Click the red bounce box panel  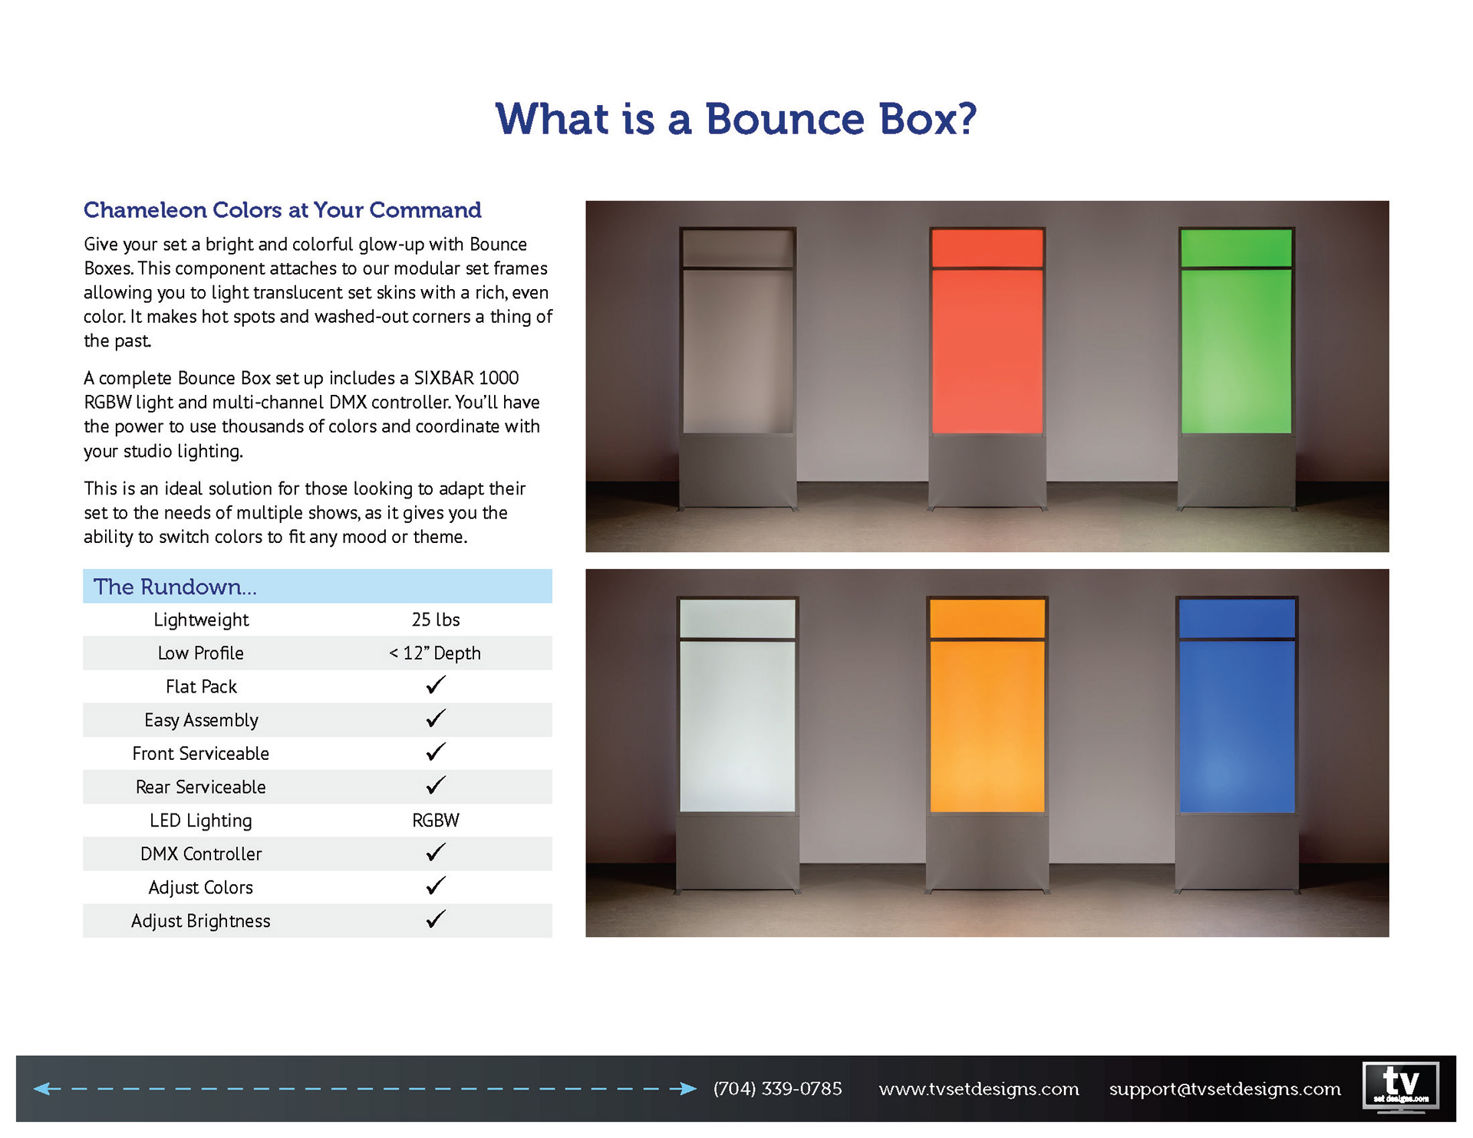point(987,331)
